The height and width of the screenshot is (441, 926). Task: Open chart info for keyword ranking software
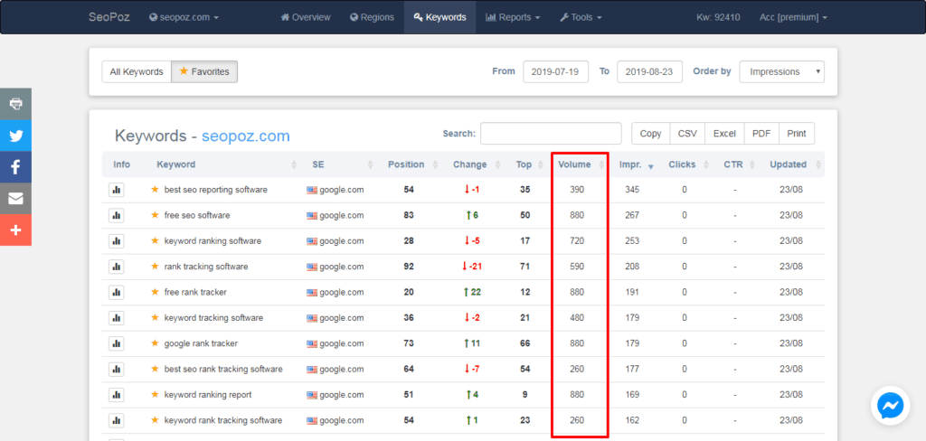click(x=117, y=241)
